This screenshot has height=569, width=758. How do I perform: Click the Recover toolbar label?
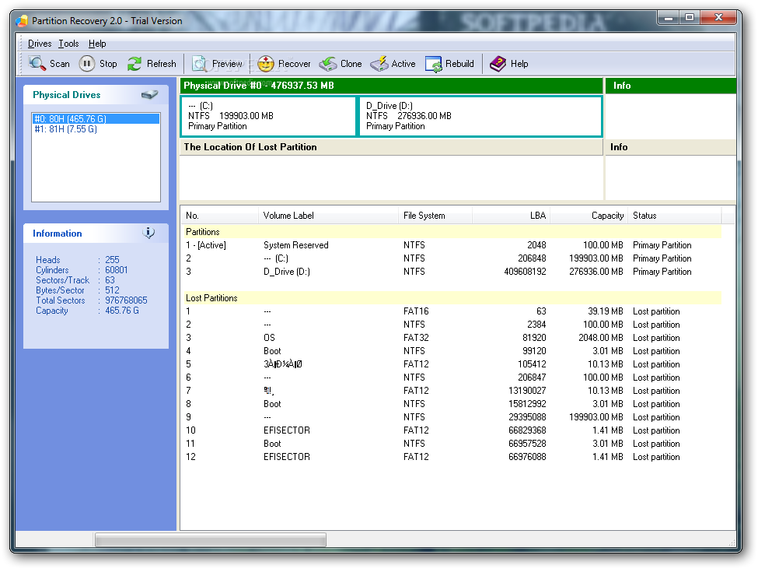(295, 64)
